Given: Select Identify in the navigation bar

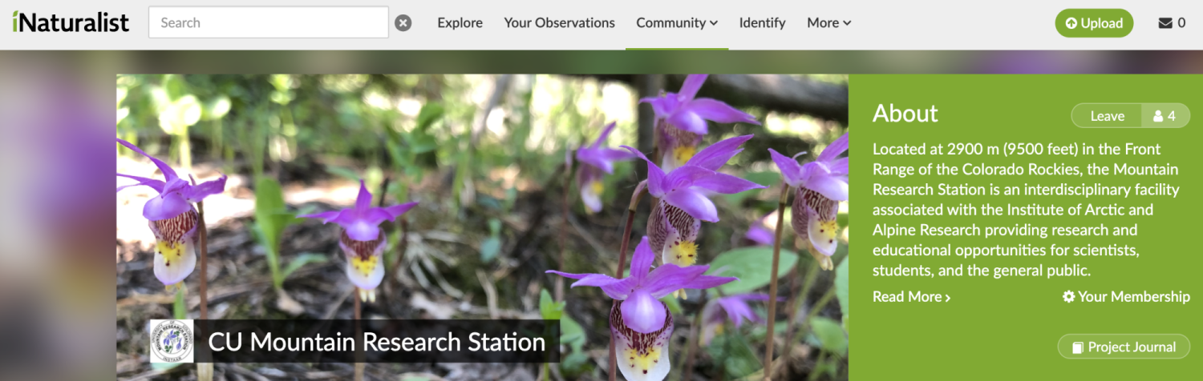Looking at the screenshot, I should pyautogui.click(x=762, y=23).
